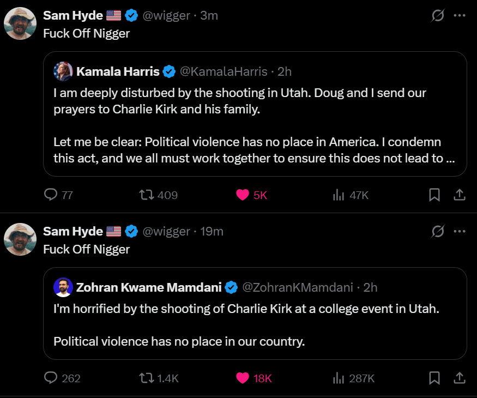Bookmark the post quoting Zohran Kwame Mamdani
The width and height of the screenshot is (477, 398).
pyautogui.click(x=434, y=378)
